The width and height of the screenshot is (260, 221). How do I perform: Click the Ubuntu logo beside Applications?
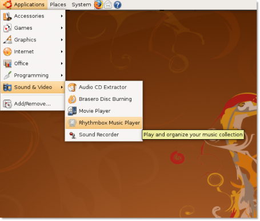tap(7, 5)
